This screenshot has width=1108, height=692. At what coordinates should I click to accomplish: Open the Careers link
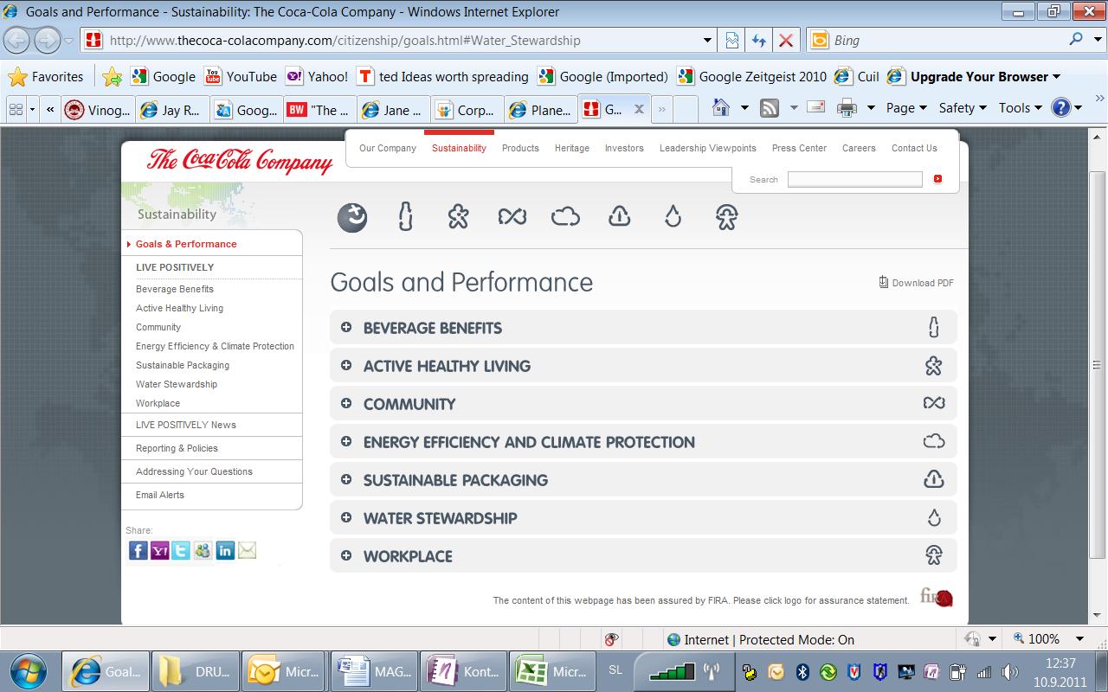(x=859, y=148)
